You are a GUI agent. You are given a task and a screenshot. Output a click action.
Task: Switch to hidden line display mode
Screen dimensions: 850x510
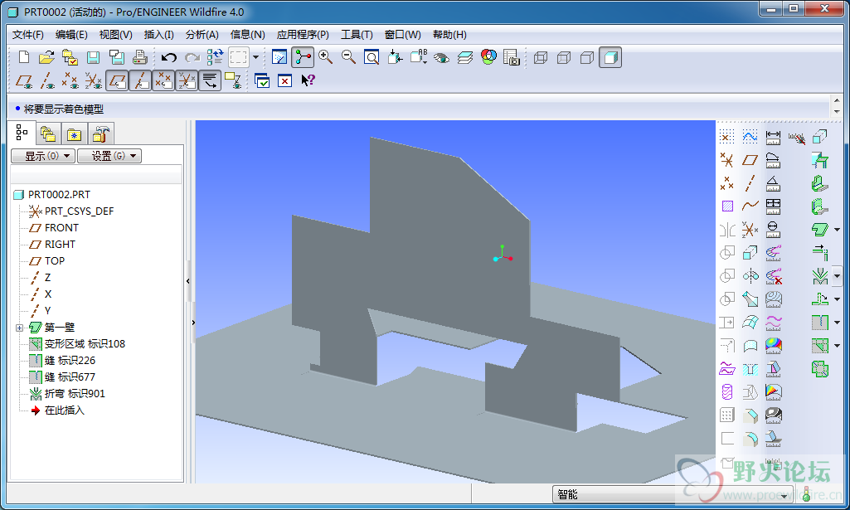[564, 57]
